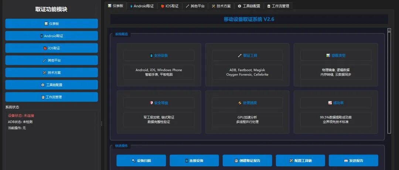Screen dimensions: 399x170
Task: Click the graph icon in 成功率 card
Action: click(x=330, y=103)
